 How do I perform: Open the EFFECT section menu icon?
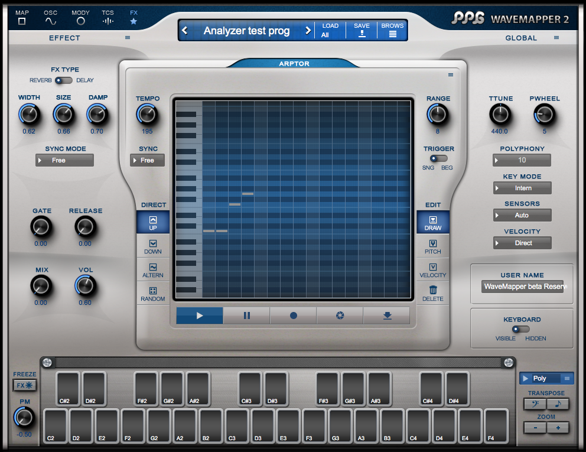128,38
